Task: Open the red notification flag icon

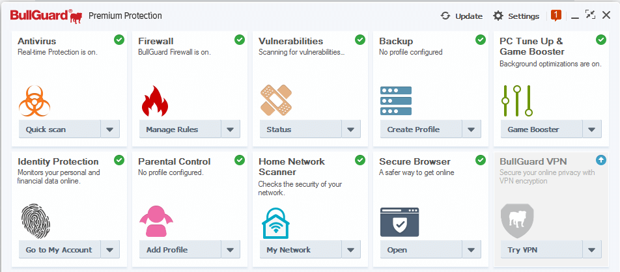Action: pyautogui.click(x=556, y=16)
